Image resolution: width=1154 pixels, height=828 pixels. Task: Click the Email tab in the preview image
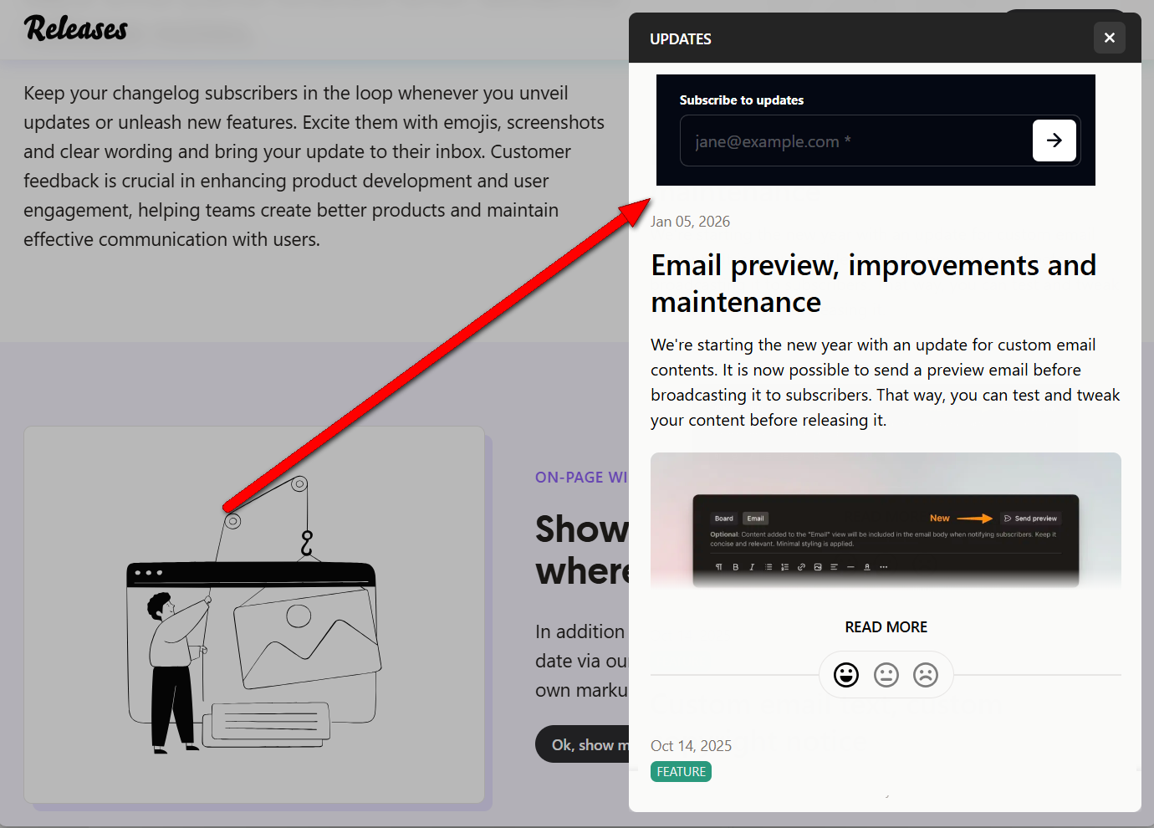pyautogui.click(x=755, y=519)
